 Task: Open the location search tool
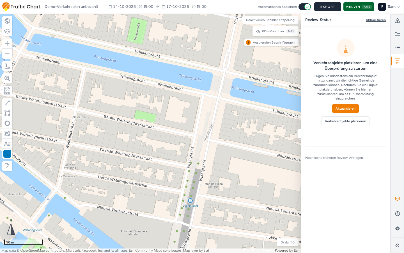point(7,78)
